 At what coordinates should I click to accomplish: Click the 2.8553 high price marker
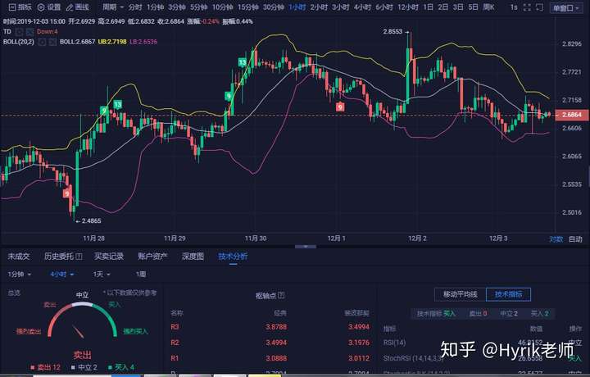[x=393, y=32]
